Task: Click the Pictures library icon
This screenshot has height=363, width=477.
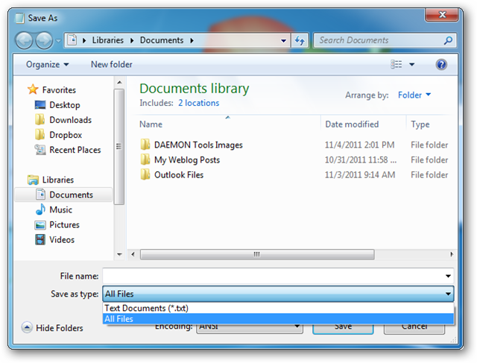Action: tap(40, 225)
